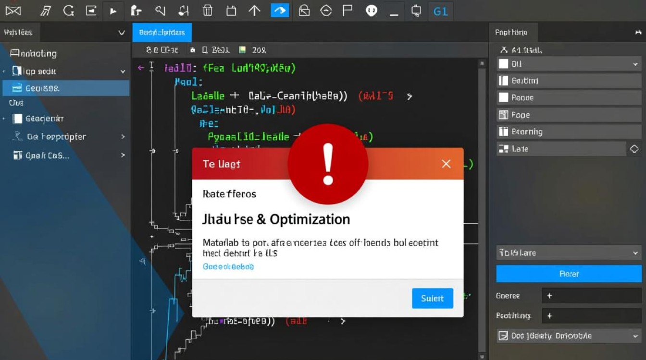Click the diamond icon beside the Late row

click(634, 149)
